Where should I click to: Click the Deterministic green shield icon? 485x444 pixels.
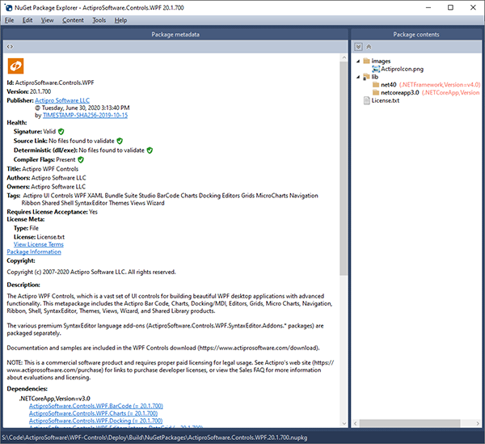coord(150,150)
